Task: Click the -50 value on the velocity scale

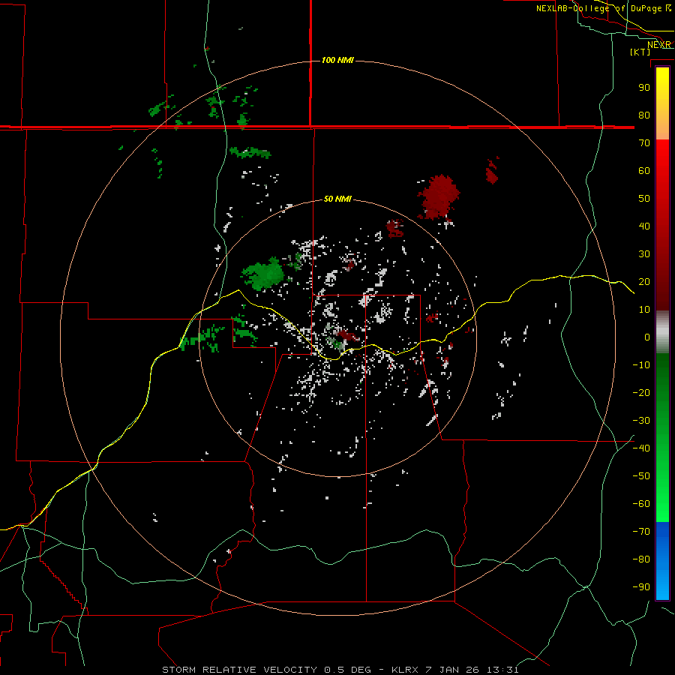Action: 641,476
